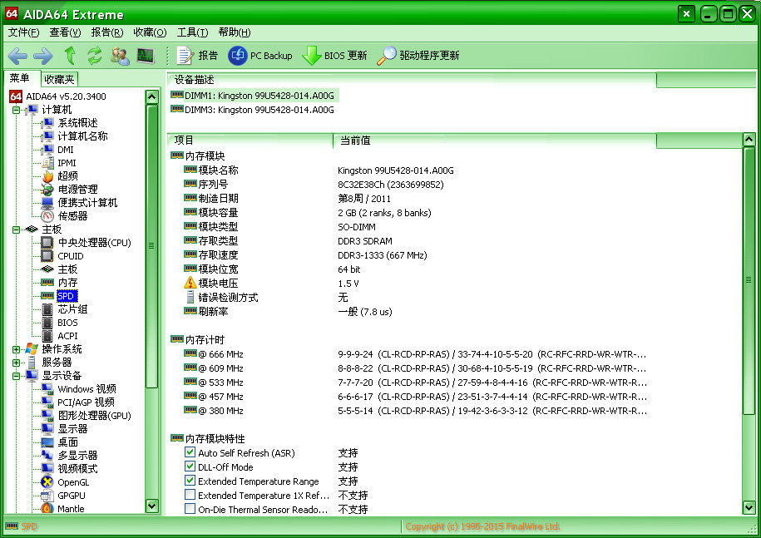Screen dimensions: 761x538
Task: Select 内存 memory tree item
Action: (x=60, y=283)
